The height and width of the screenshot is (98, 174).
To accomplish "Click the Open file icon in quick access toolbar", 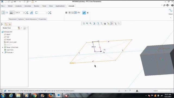I will point(8,2).
